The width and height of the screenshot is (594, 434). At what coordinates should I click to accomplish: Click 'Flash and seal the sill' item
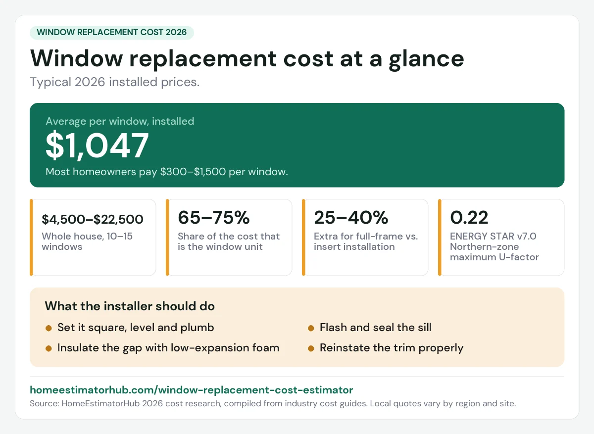(x=376, y=328)
